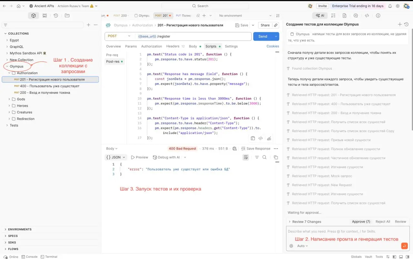Select the Pre-req script tab
This screenshot has height=259, width=413.
pyautogui.click(x=112, y=55)
